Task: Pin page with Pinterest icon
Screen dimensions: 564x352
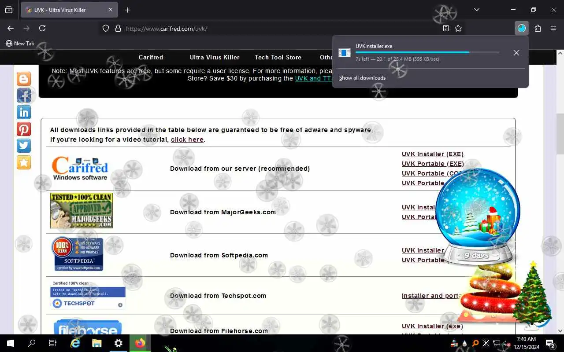Action: pyautogui.click(x=24, y=129)
